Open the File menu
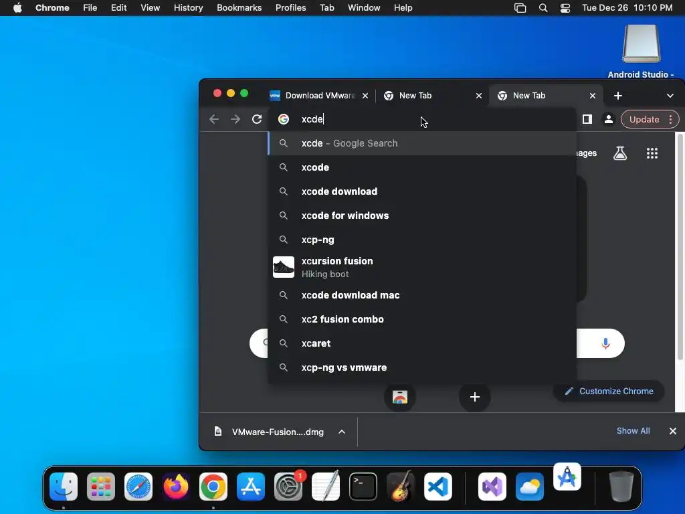Viewport: 685px width, 514px height. click(x=90, y=8)
